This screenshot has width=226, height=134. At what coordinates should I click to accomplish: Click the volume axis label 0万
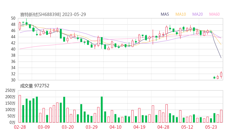click(13, 122)
